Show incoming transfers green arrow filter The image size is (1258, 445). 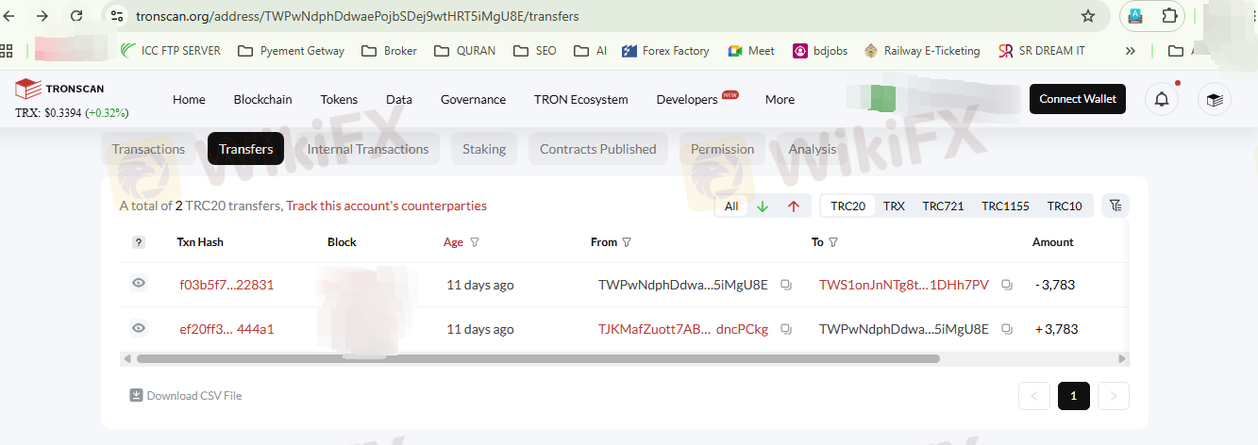(763, 206)
